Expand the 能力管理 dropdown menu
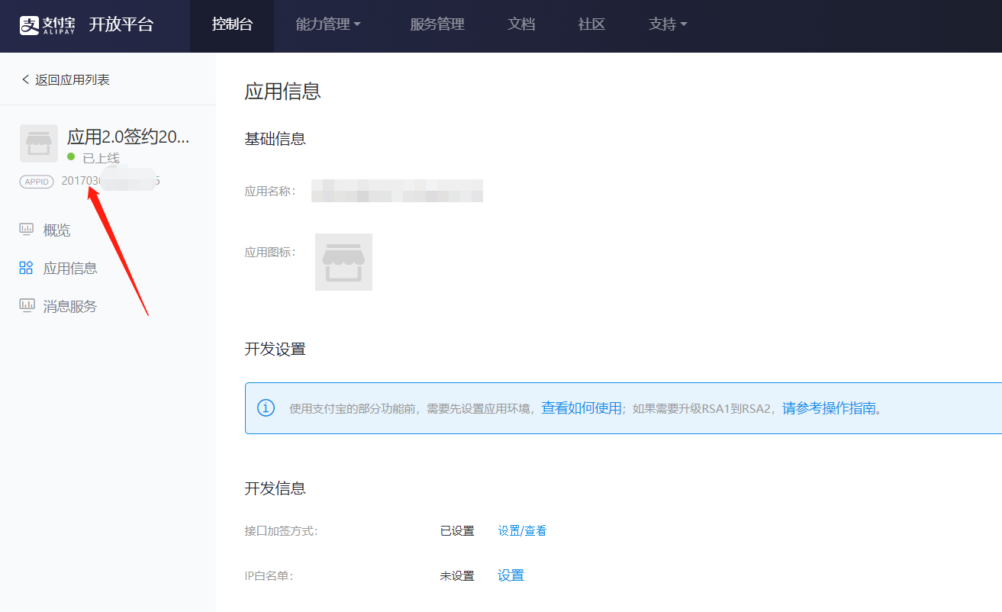This screenshot has width=1002, height=612. (x=328, y=24)
